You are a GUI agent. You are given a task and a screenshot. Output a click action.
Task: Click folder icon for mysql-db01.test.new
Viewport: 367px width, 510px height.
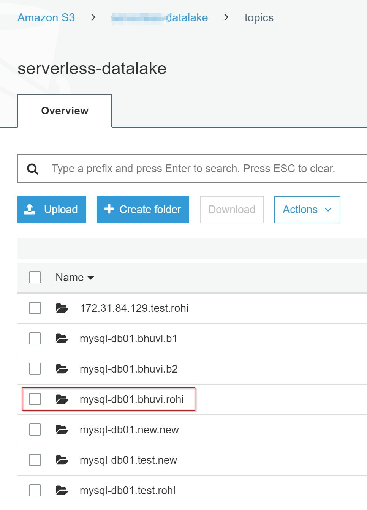[62, 460]
